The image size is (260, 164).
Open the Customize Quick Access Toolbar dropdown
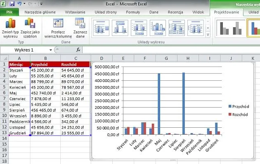click(41, 4)
